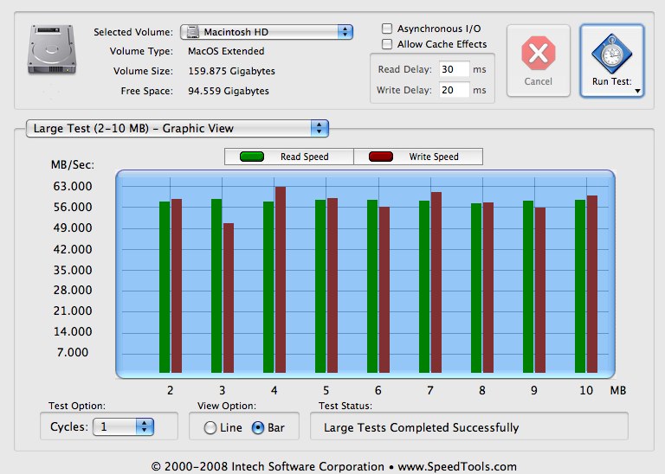Click the Write Speed legend button

click(418, 157)
